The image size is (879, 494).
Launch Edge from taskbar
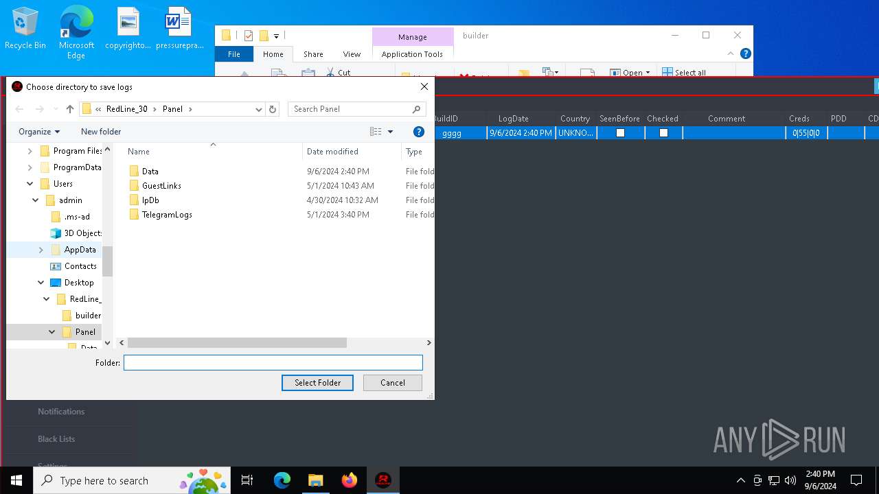click(x=282, y=480)
